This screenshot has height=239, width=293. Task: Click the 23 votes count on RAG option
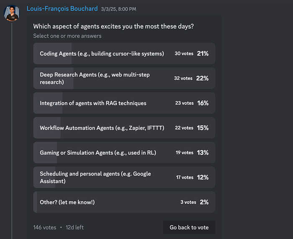[x=184, y=103]
